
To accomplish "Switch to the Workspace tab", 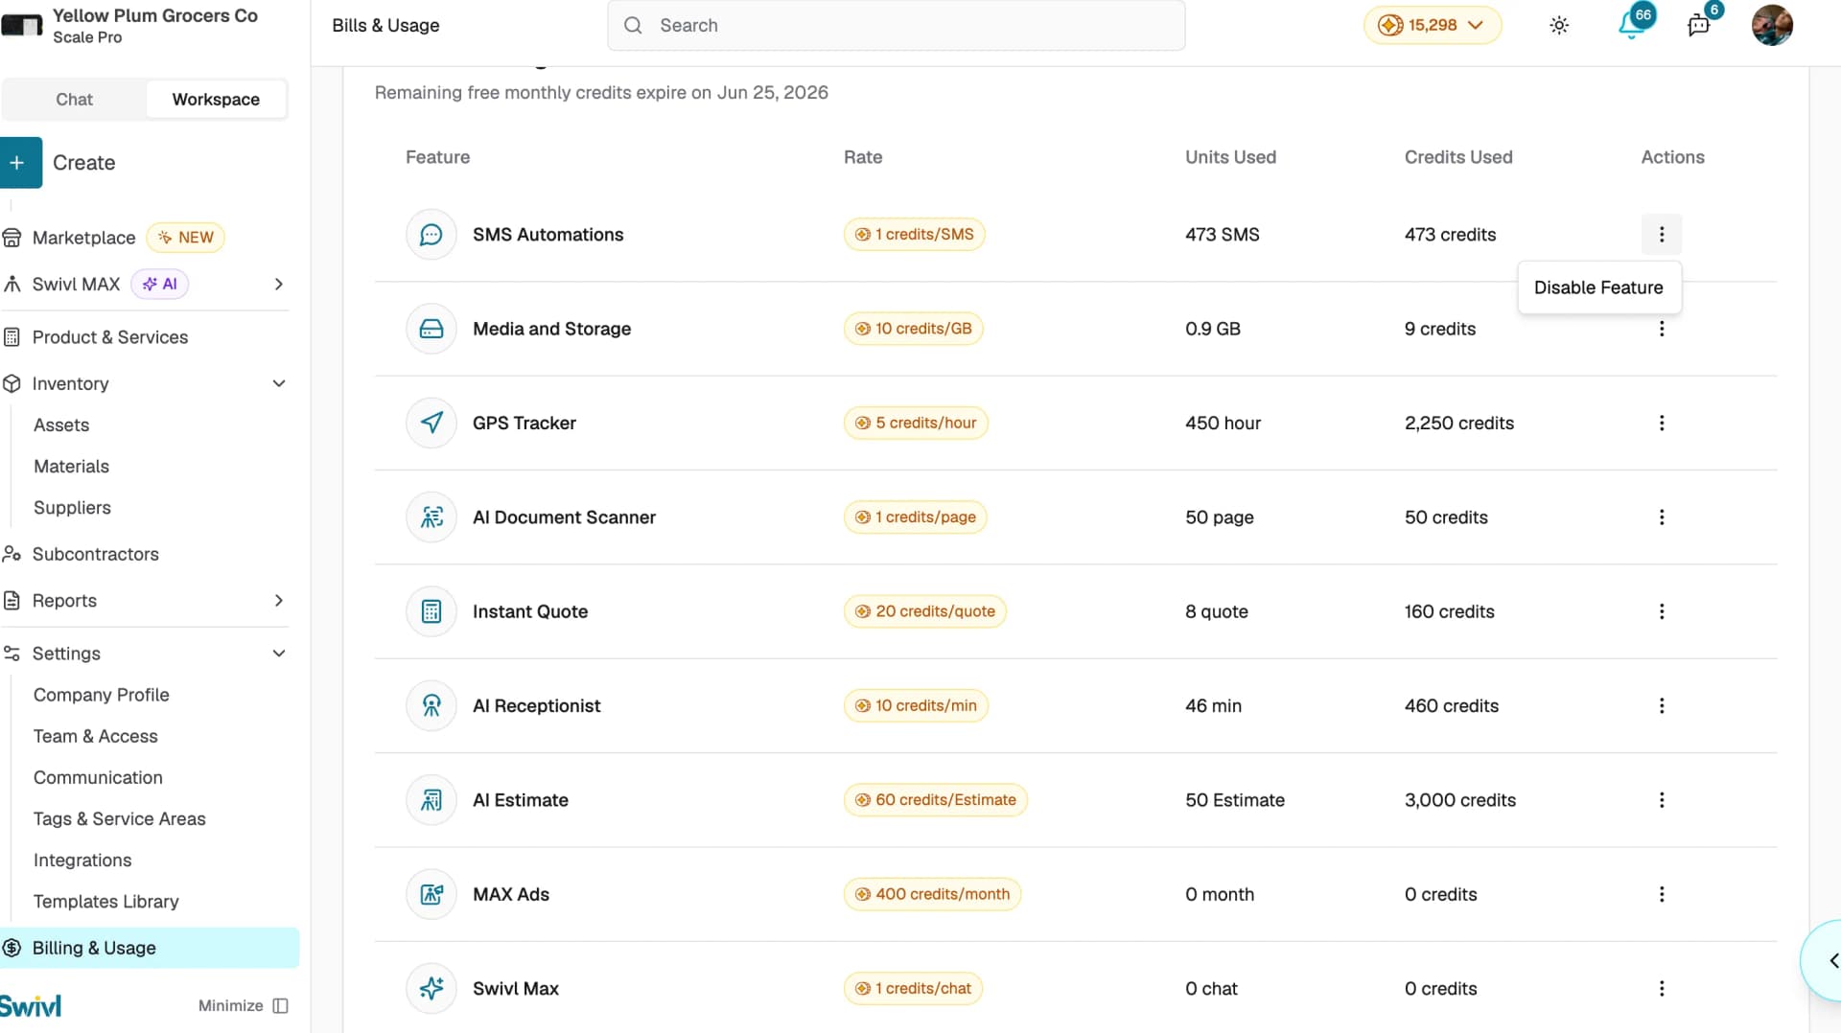I will coord(216,100).
